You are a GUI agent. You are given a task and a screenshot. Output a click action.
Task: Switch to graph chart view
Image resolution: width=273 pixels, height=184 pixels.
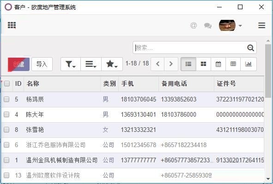tap(249, 64)
